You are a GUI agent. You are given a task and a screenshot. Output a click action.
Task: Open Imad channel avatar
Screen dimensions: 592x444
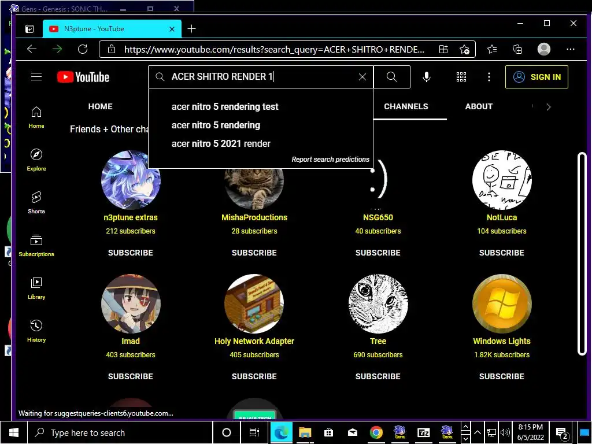[131, 304]
